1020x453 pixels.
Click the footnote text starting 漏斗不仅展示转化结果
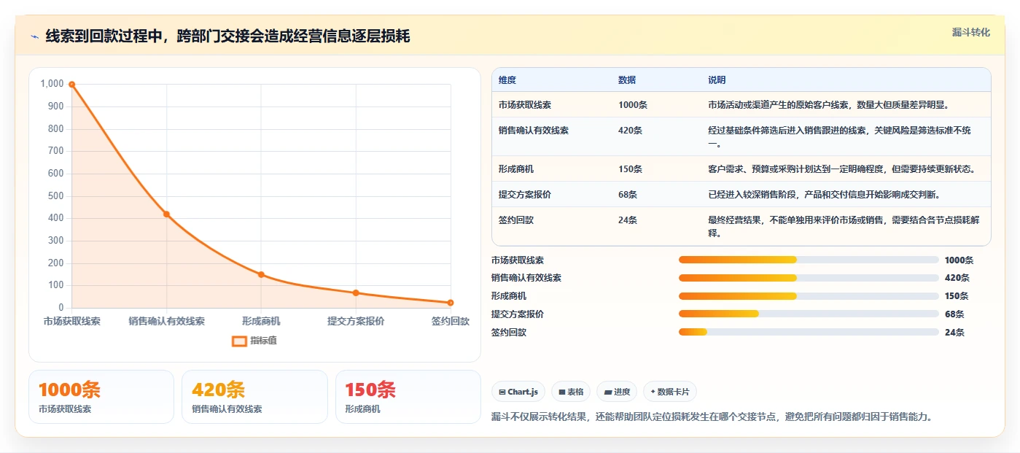712,417
